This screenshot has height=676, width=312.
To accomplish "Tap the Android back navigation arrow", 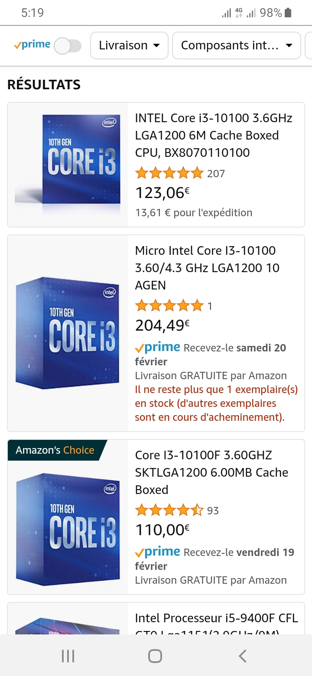I will [x=242, y=656].
